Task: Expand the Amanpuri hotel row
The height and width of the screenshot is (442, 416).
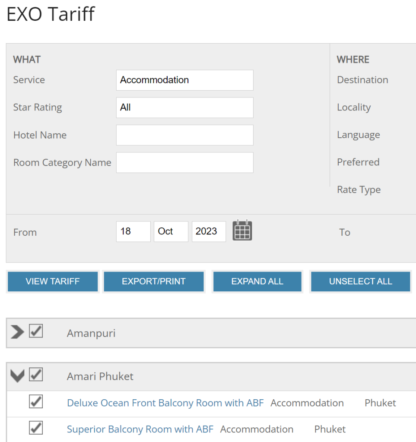Action: tap(17, 332)
